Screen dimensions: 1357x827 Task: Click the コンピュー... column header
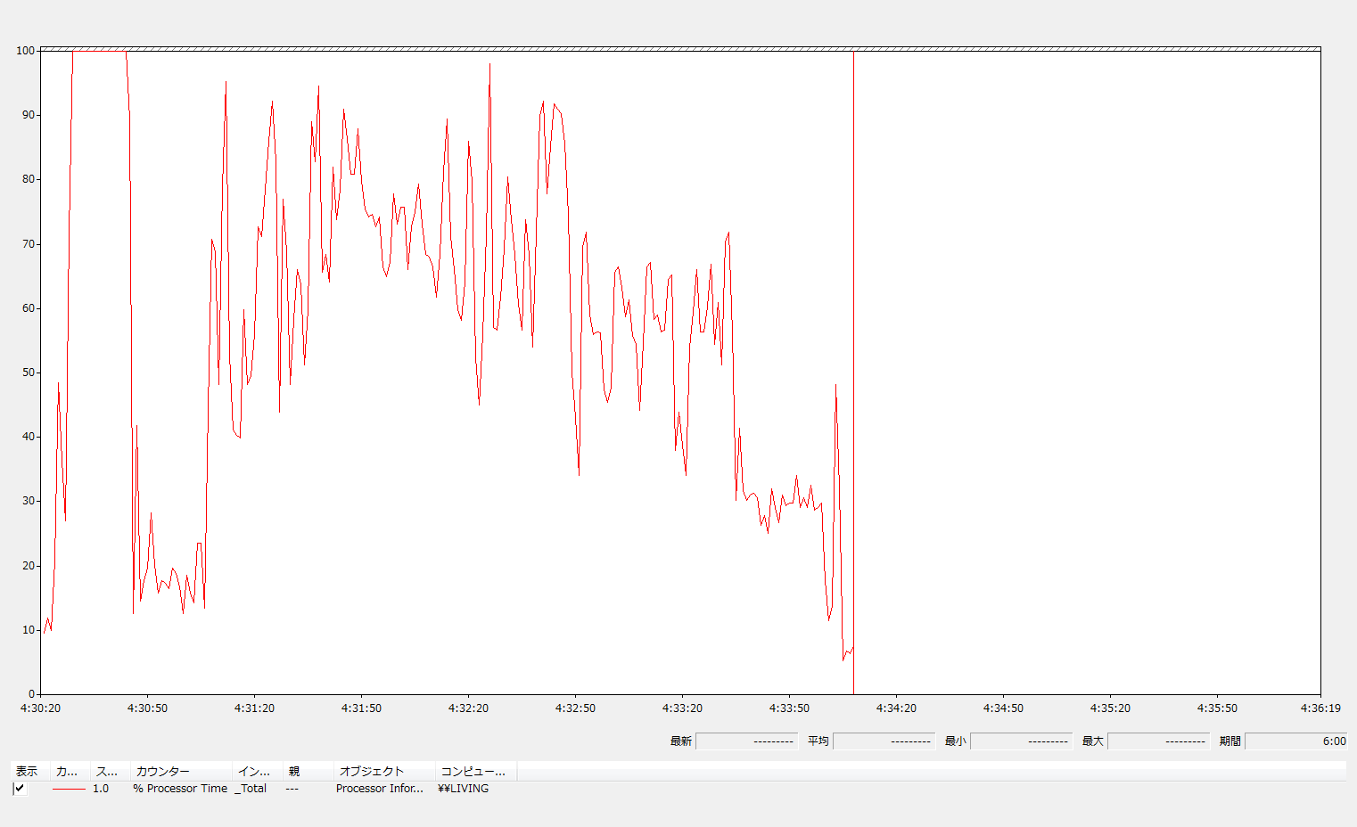(475, 771)
